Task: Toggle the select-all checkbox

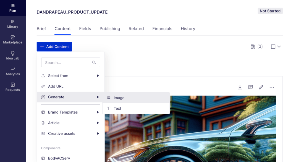Action: point(273,47)
